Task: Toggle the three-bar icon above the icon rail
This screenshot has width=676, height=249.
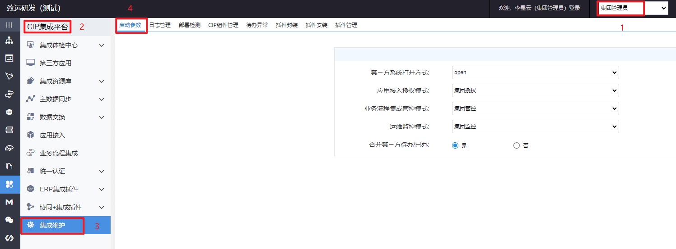Action: point(9,25)
